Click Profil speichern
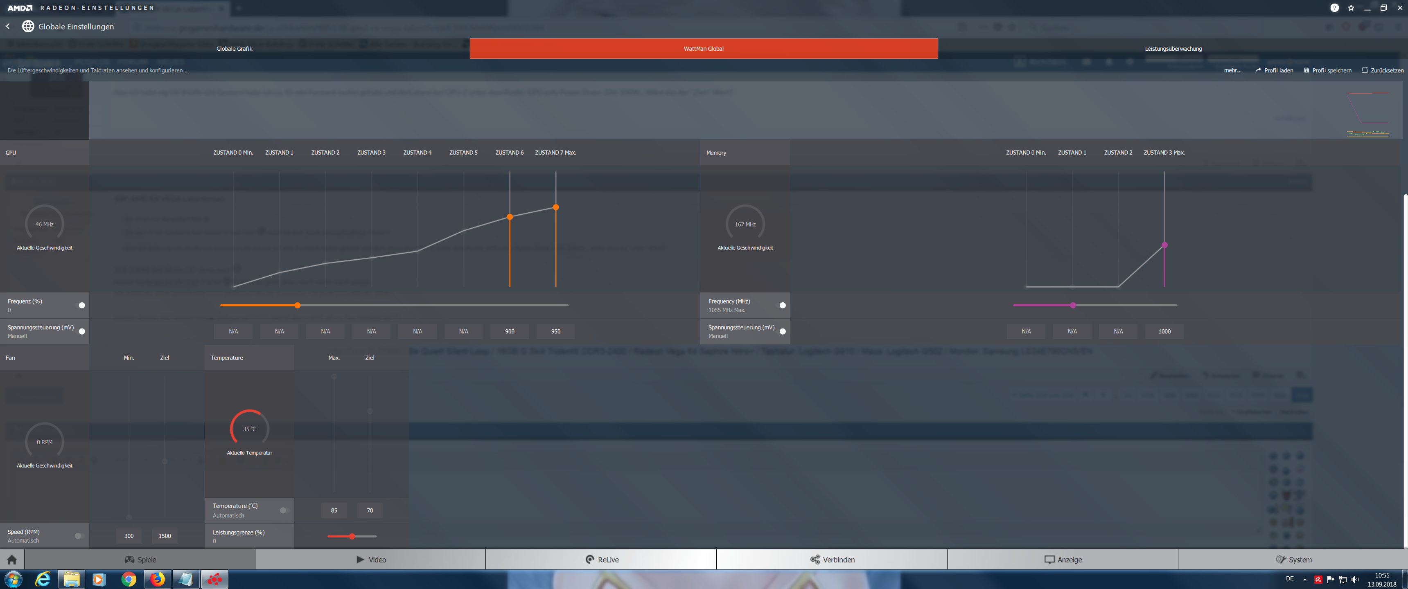This screenshot has height=589, width=1408. (x=1328, y=70)
